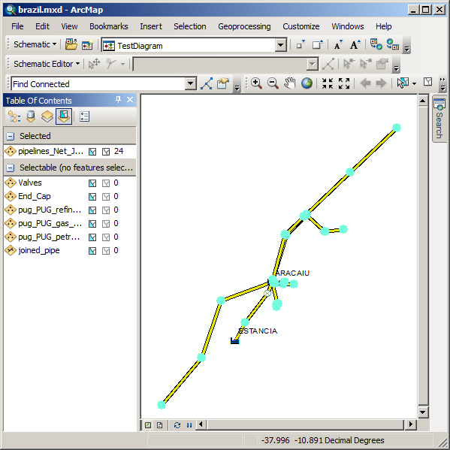Click Decrease Symbol Sizes icon
Image resolution: width=450 pixels, height=450 pixels.
[x=301, y=45]
